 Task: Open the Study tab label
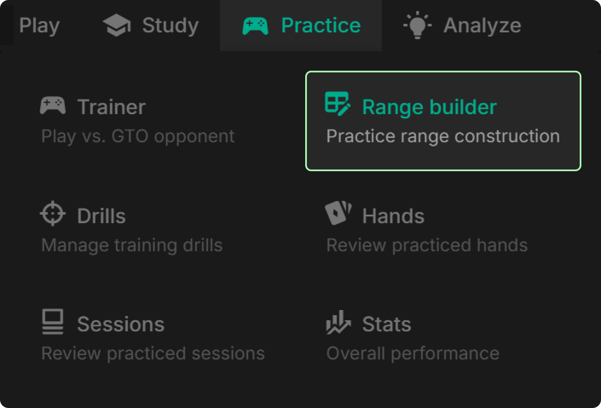coord(170,26)
